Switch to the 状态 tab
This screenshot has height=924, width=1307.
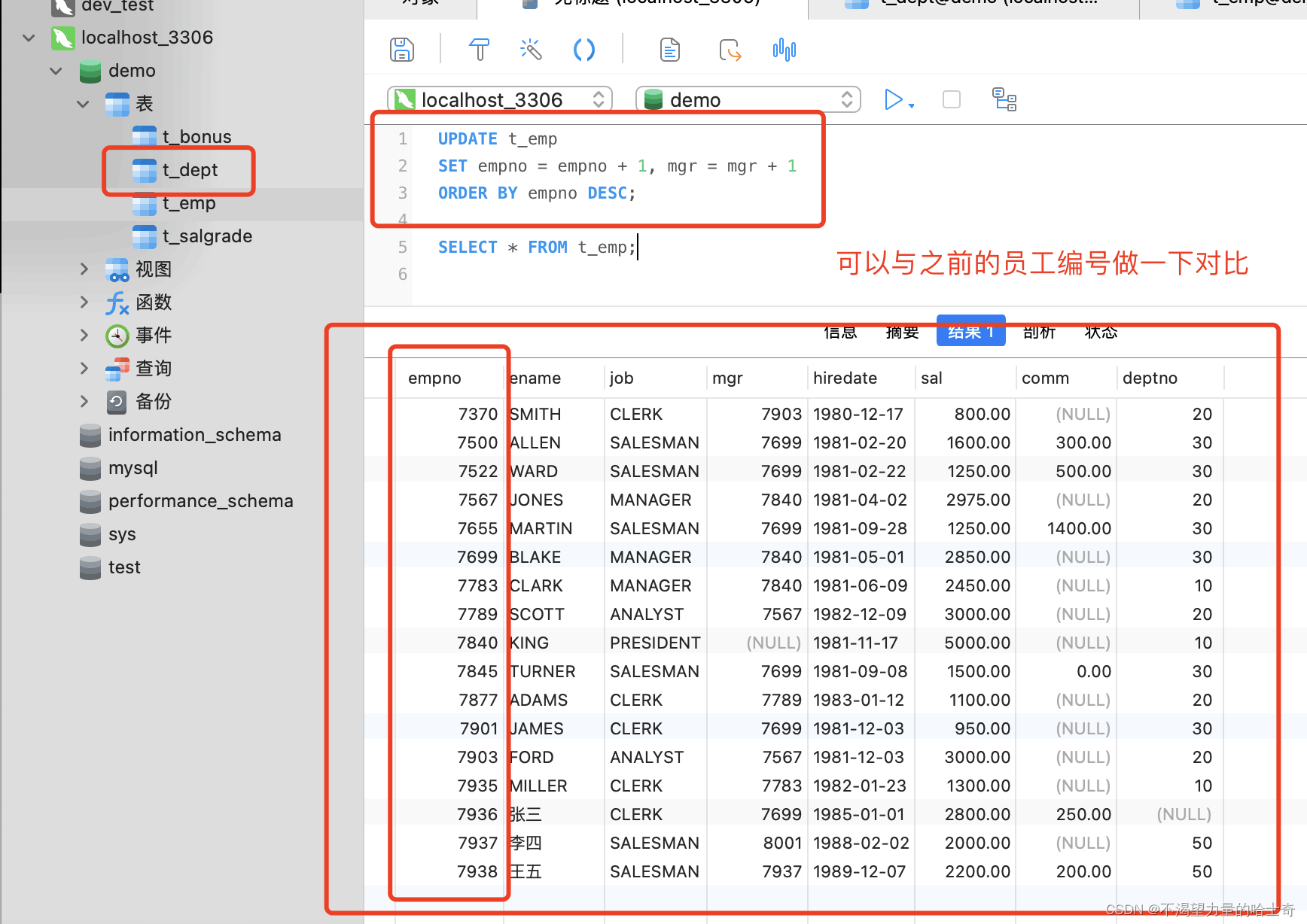[1101, 332]
